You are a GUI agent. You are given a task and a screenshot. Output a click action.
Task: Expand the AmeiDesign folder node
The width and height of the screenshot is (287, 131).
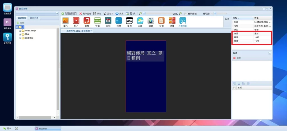20,31
